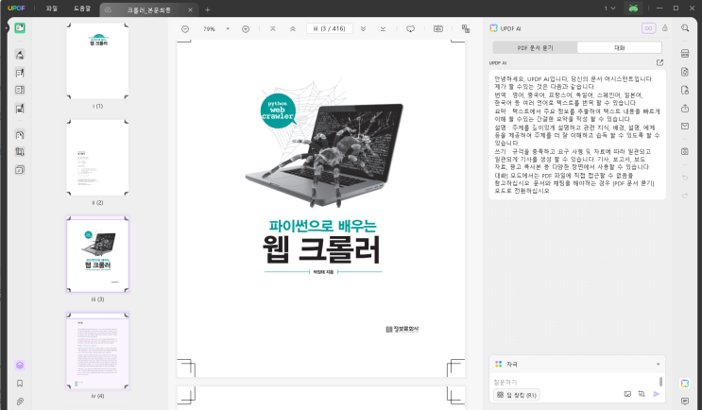This screenshot has height=410, width=702.
Task: Click the user avatar in title bar
Action: point(633,9)
